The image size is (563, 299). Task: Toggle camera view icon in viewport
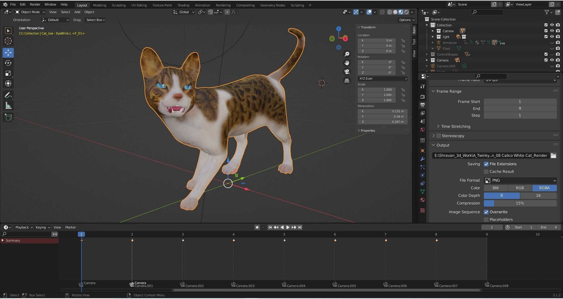[347, 72]
